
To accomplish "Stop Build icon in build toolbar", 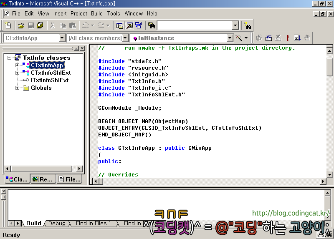I will coord(278,38).
